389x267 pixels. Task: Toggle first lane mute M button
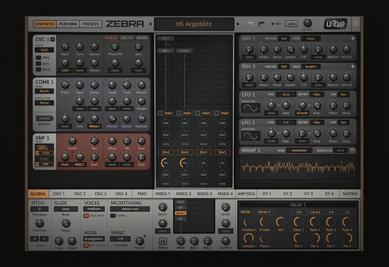click(160, 113)
